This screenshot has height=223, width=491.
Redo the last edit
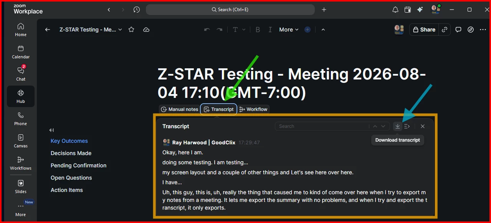point(220,30)
